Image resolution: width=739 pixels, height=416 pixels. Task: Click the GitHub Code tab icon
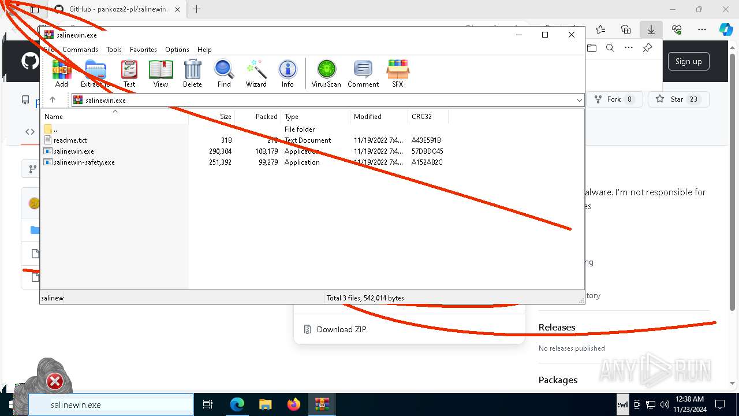(30, 132)
